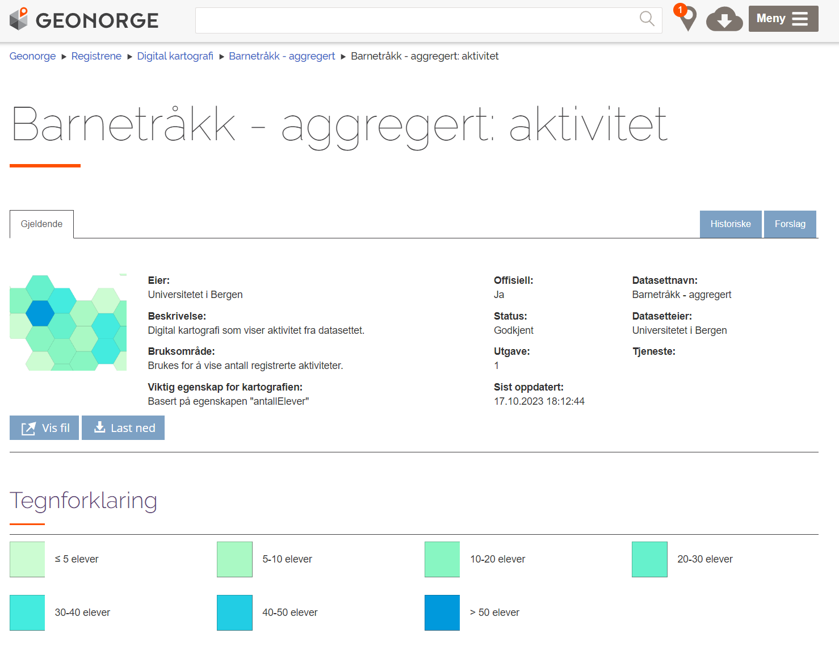Open Barnetråkk - aggregert breadcrumb link

pyautogui.click(x=282, y=56)
